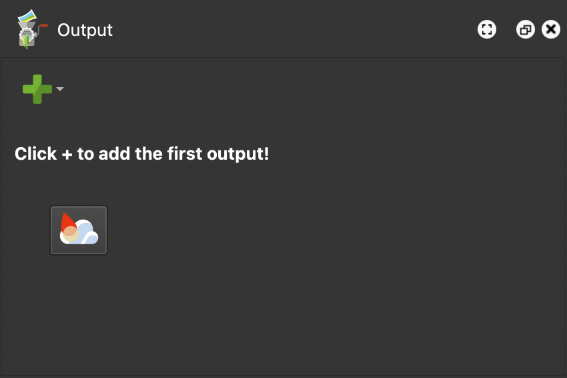Open the cloud service with the gnome icon
The height and width of the screenshot is (378, 567).
pyautogui.click(x=79, y=230)
